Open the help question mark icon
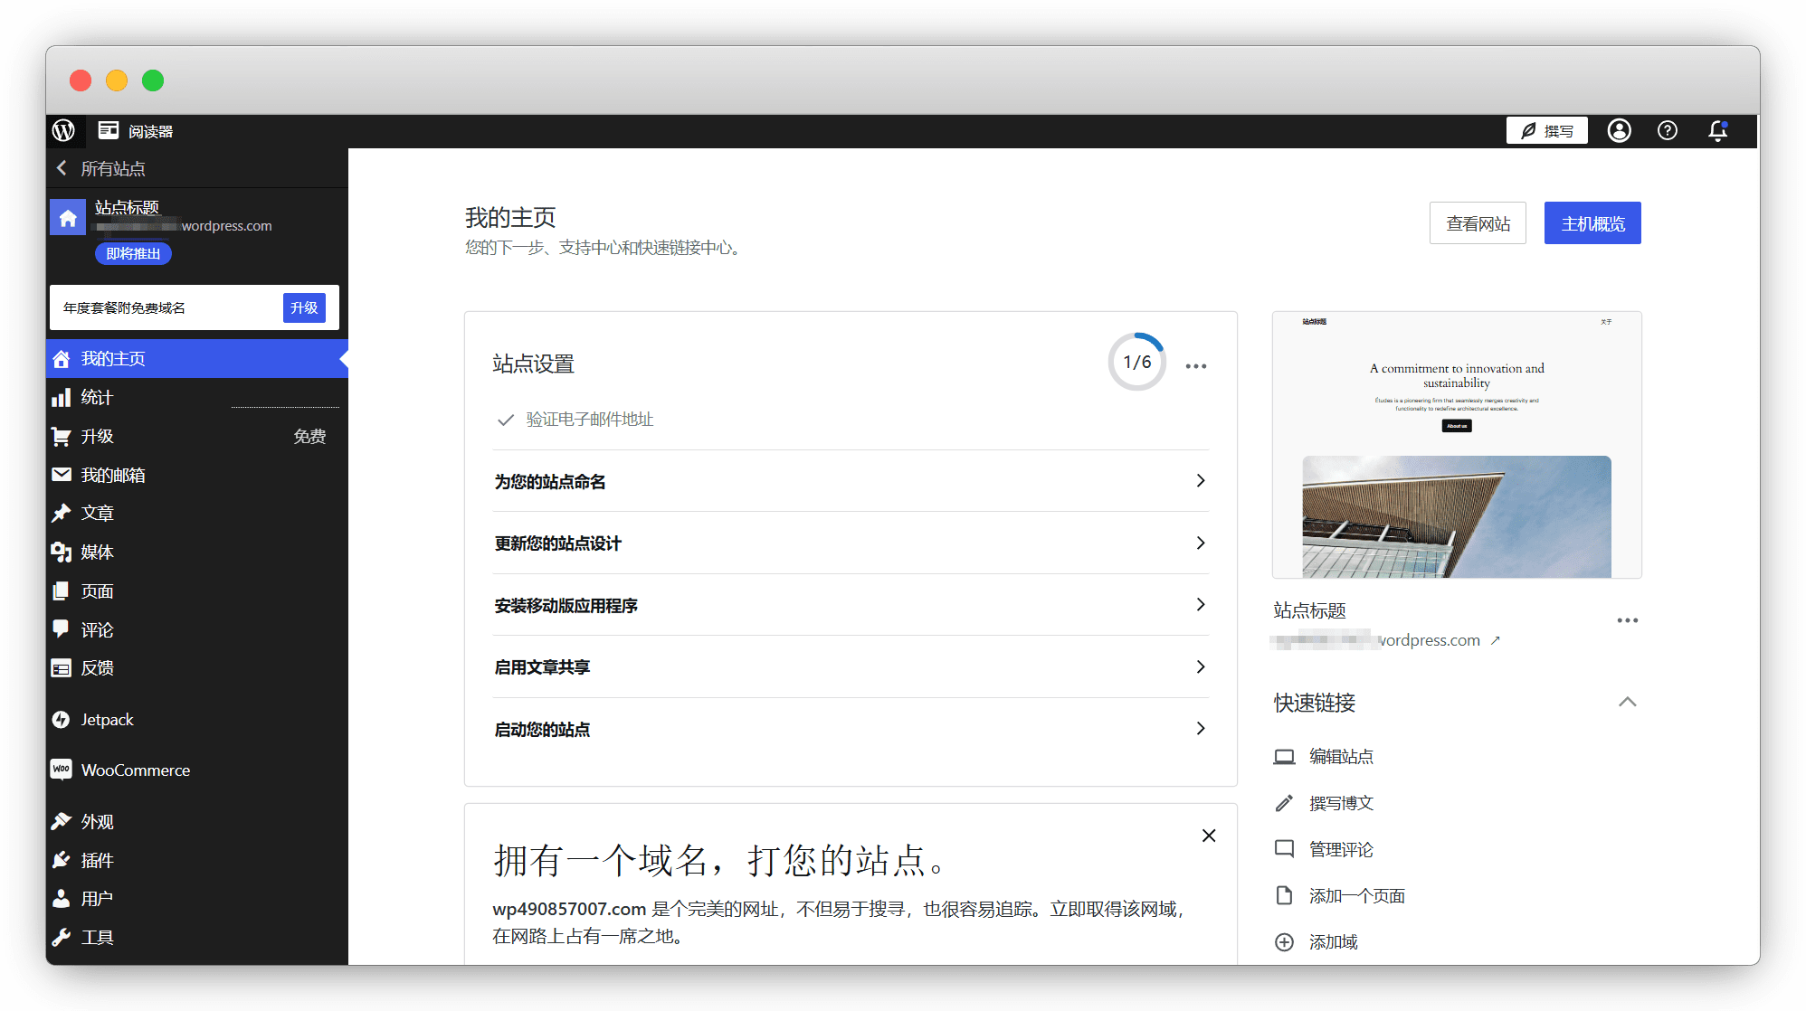 [1667, 130]
